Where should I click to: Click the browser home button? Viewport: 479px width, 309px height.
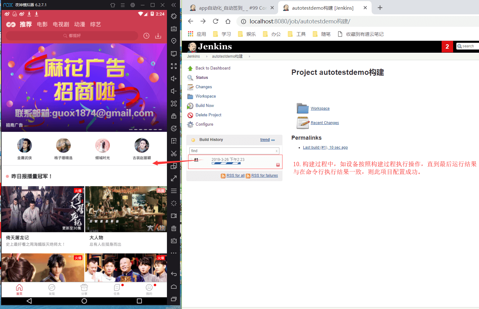coord(228,21)
